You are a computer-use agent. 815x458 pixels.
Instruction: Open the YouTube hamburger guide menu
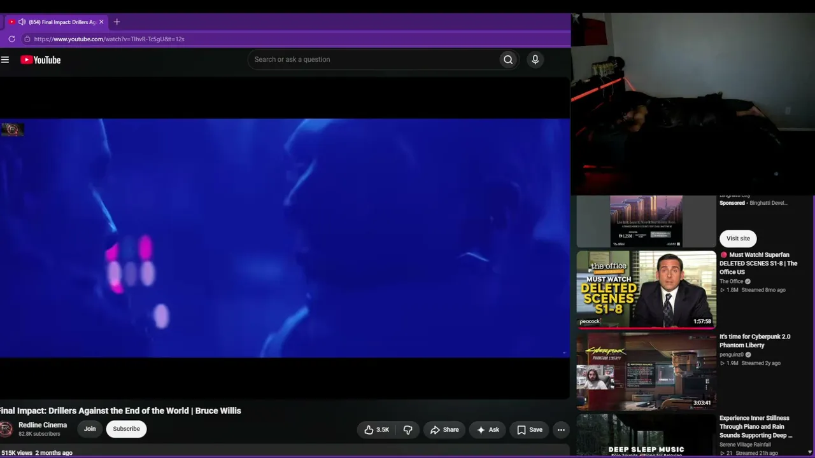(5, 60)
